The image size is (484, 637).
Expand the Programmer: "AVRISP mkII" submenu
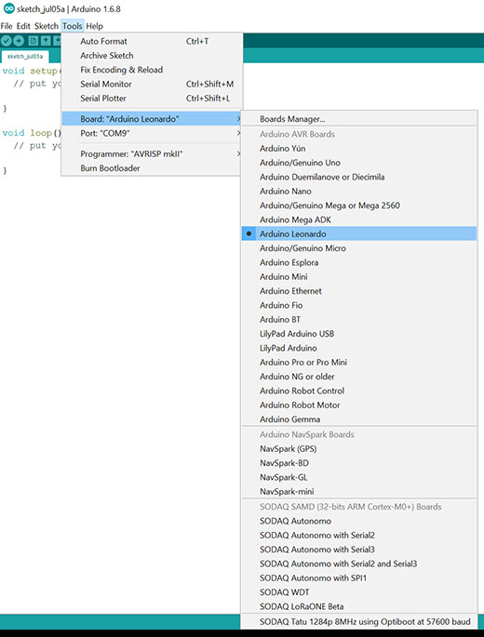152,154
